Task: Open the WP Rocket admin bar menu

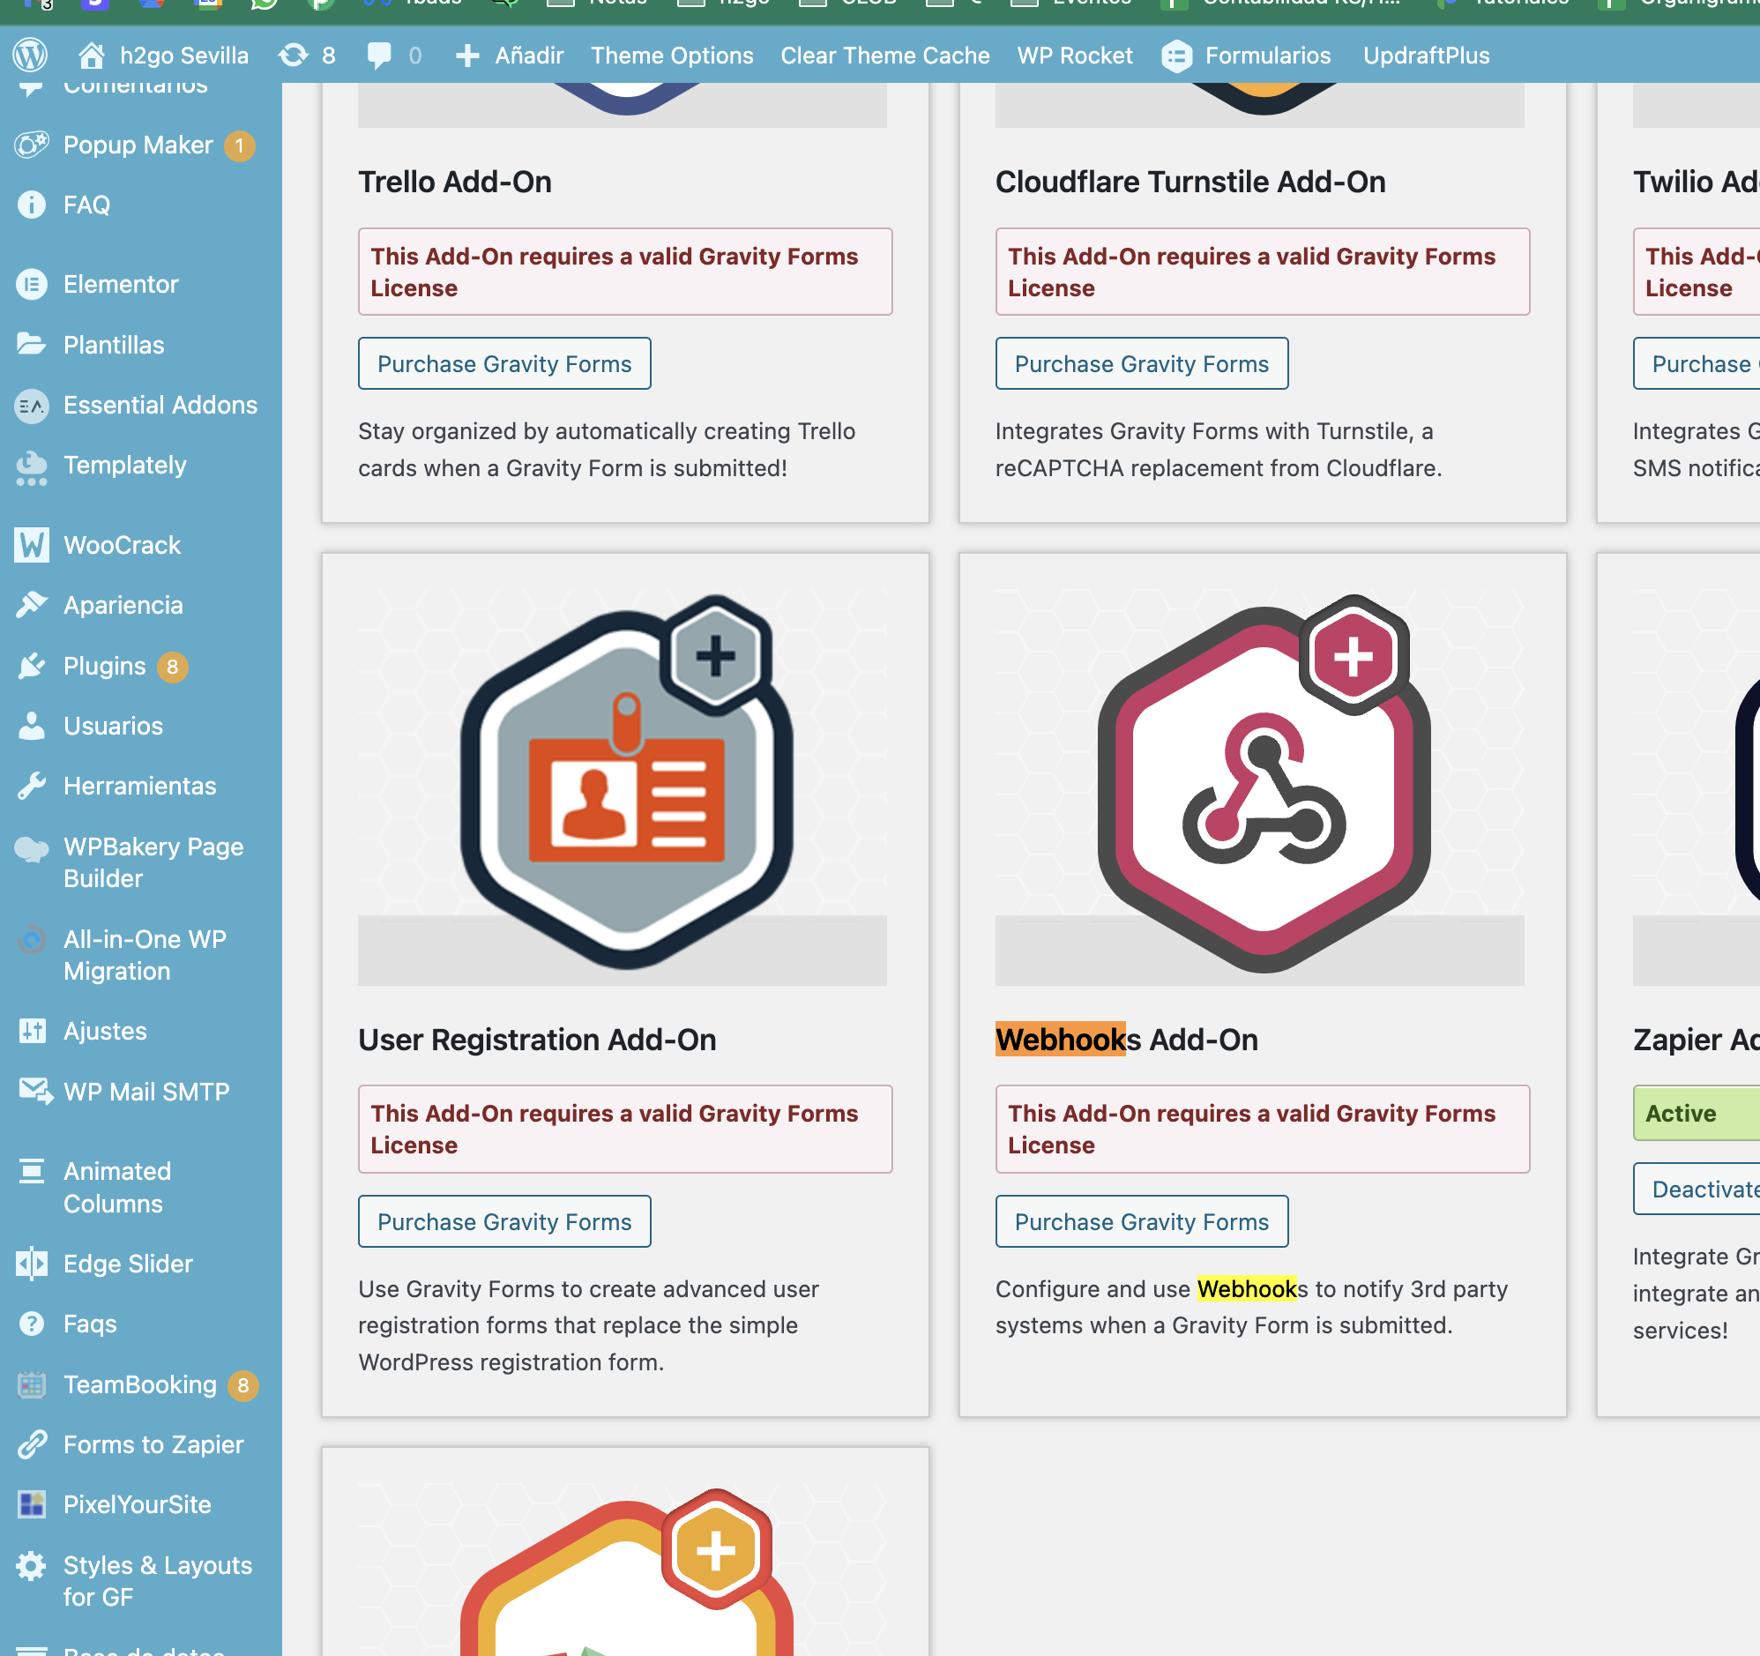Action: (1075, 56)
